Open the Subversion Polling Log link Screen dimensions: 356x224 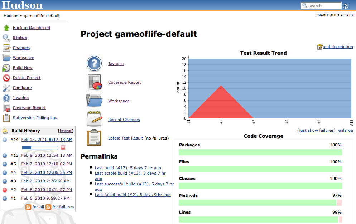coord(35,118)
